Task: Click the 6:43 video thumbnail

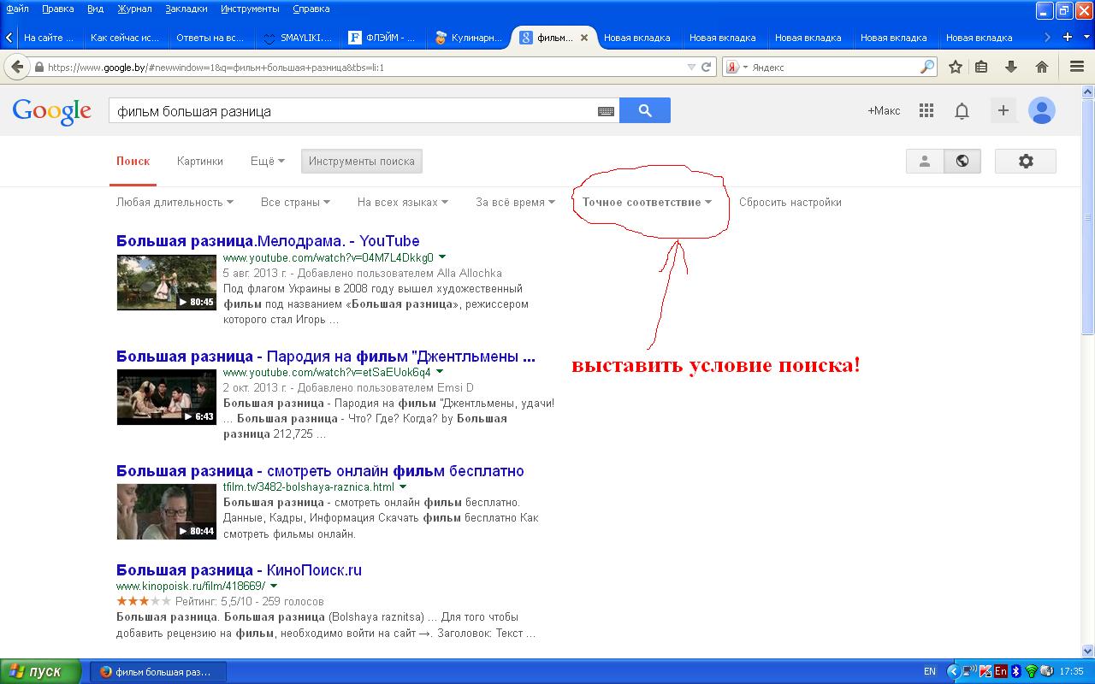Action: 167,397
